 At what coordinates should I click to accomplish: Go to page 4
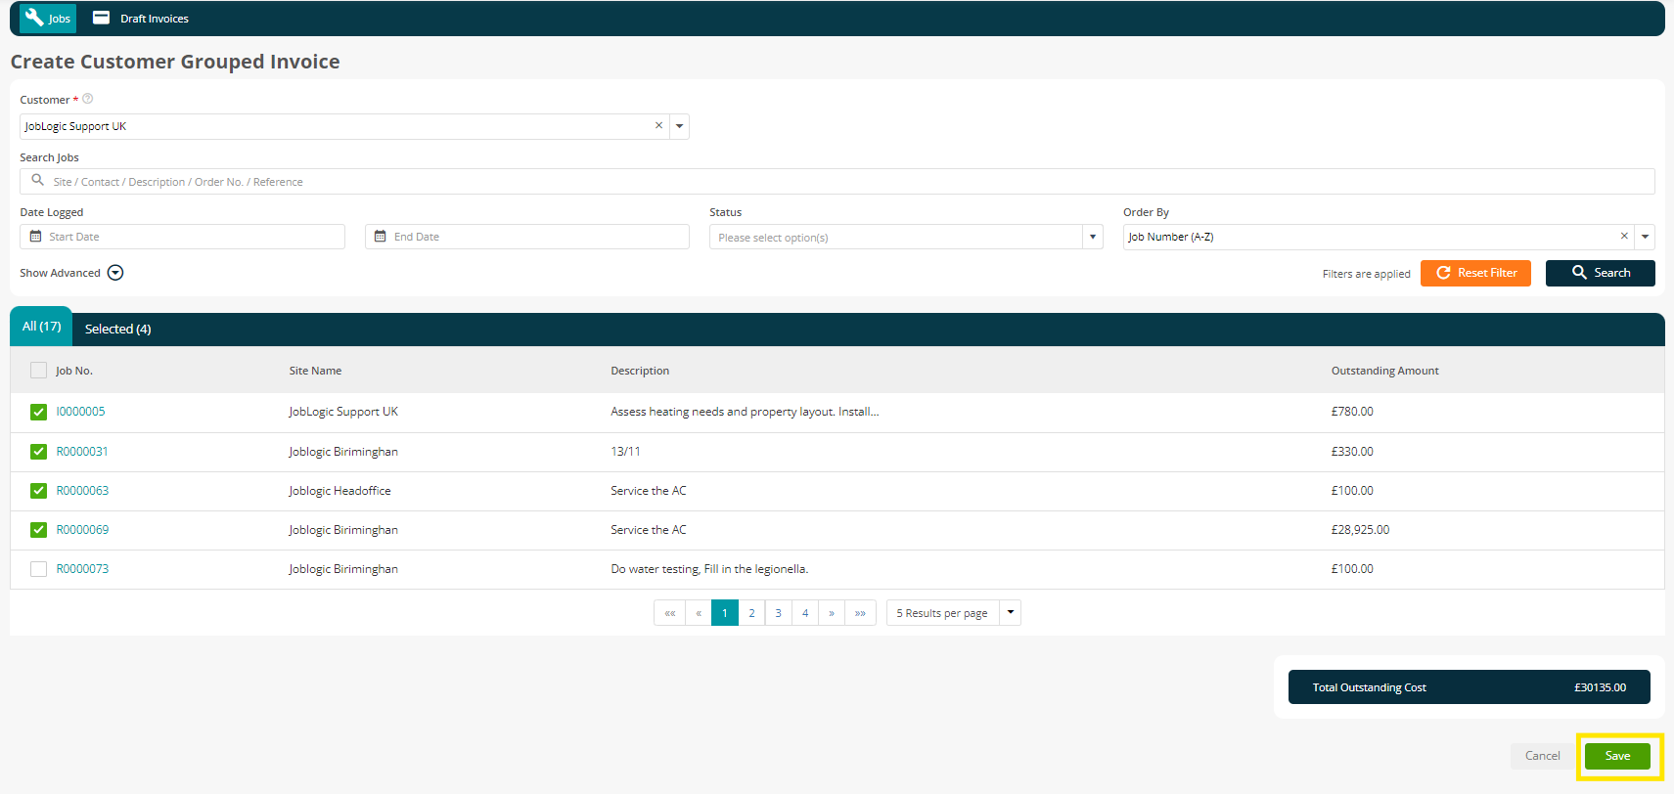[805, 613]
